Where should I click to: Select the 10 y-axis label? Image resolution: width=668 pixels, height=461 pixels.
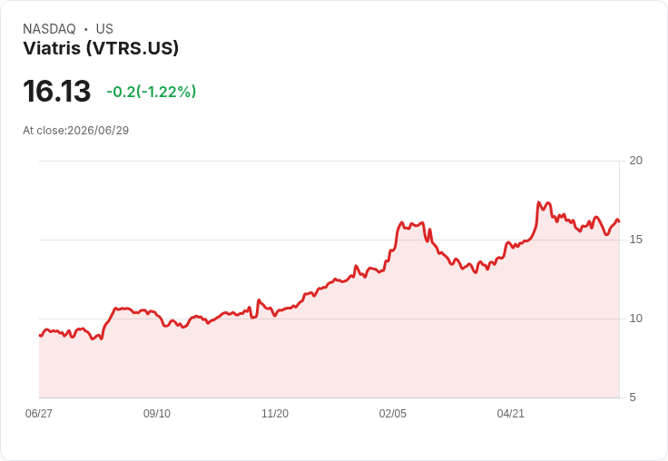[635, 319]
